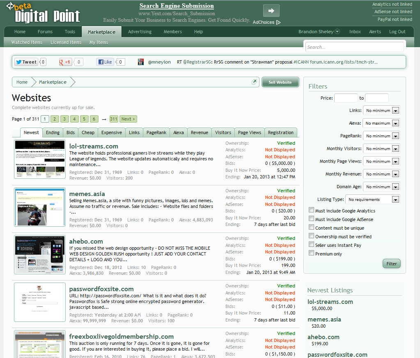Open freexboxlivegoldmembership.com listing title
Viewport: 420px width, 358px height.
click(x=122, y=337)
